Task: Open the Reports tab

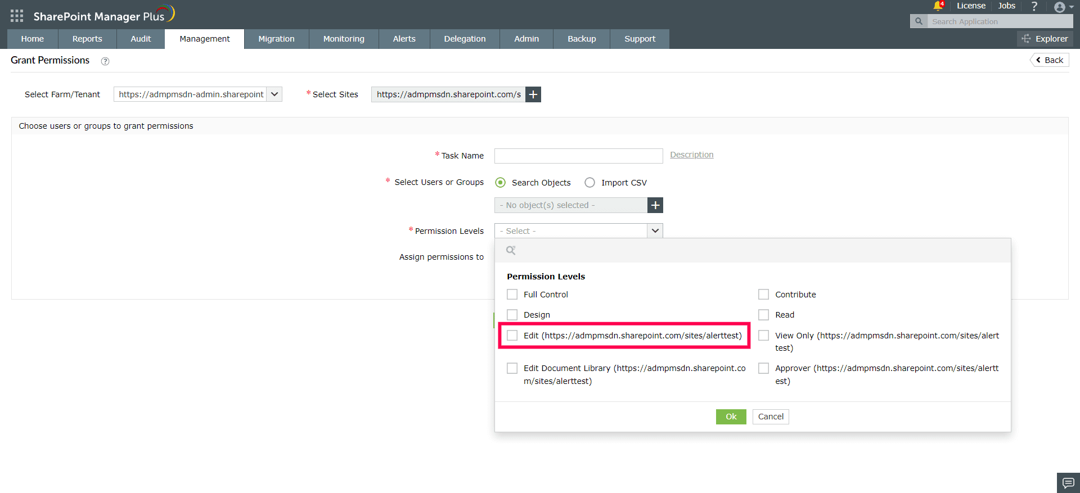Action: tap(87, 39)
